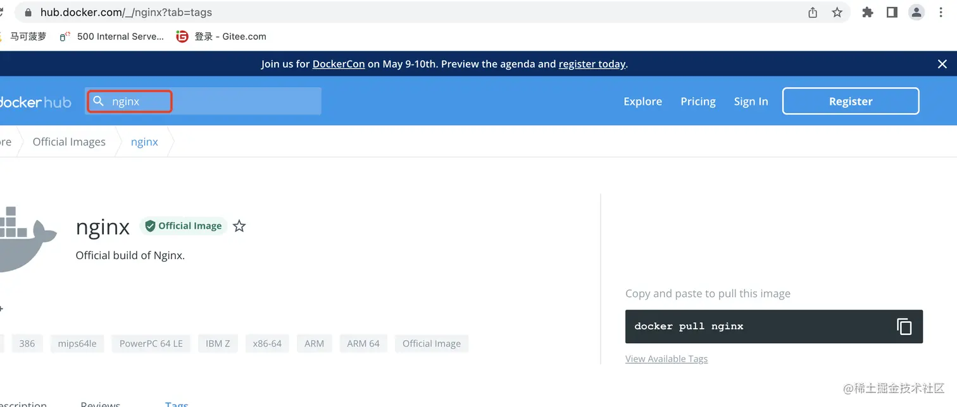The image size is (957, 407).
Task: Open the 登录 - Gitee.com bookmark
Action: click(x=221, y=37)
